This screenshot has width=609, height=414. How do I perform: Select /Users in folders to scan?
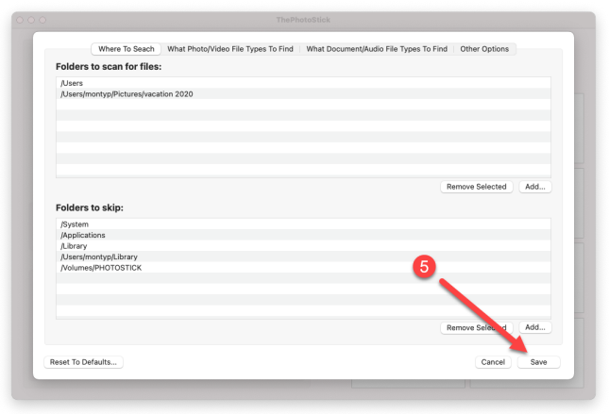(303, 83)
